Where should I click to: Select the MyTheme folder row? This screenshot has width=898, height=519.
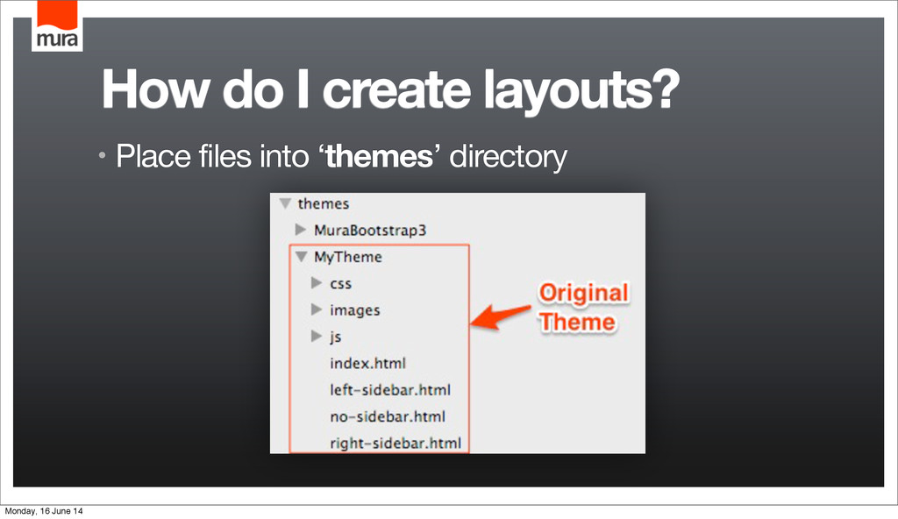347,257
